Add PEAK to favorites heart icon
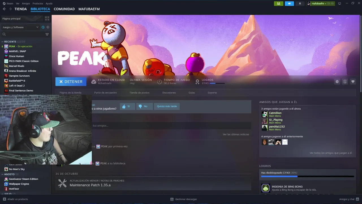 click(x=353, y=82)
